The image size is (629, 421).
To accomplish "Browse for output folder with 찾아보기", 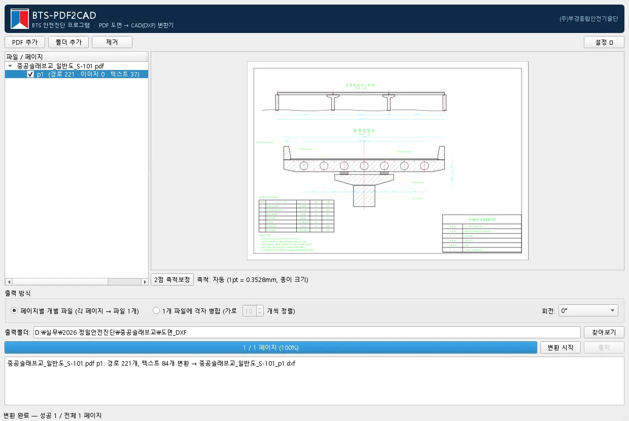I will click(604, 332).
